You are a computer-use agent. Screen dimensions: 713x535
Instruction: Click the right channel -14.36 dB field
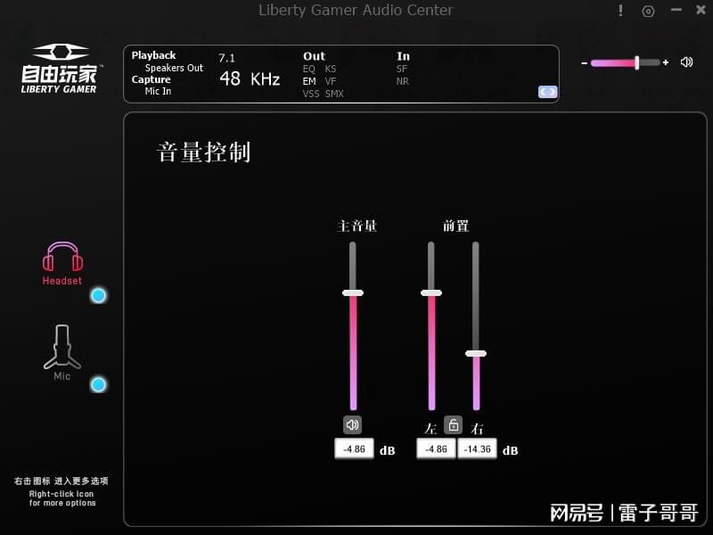477,449
